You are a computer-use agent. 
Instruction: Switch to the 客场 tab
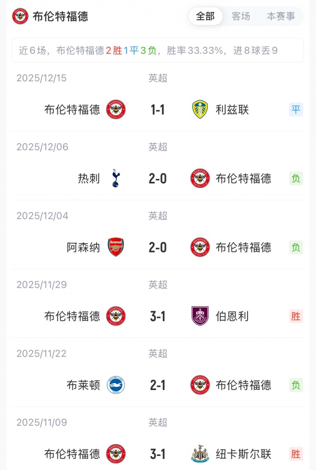click(x=241, y=16)
